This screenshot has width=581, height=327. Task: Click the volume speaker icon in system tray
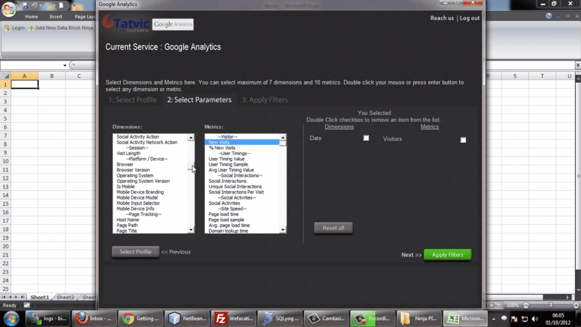click(x=534, y=319)
